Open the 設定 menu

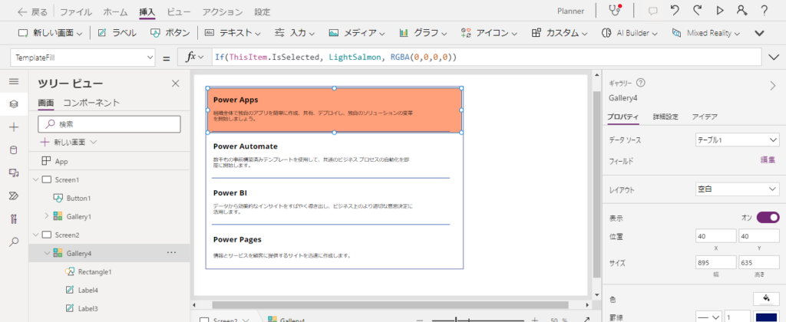coord(263,12)
